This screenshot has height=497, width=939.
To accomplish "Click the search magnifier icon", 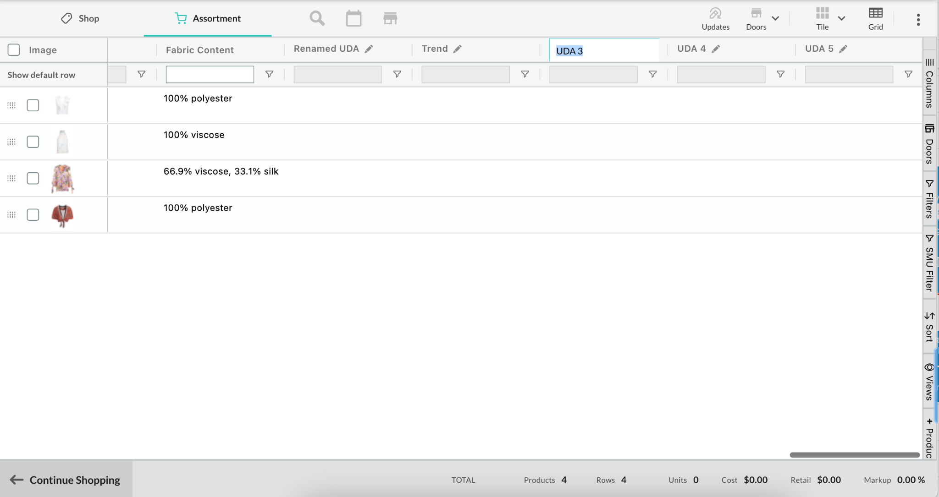I will pyautogui.click(x=317, y=18).
